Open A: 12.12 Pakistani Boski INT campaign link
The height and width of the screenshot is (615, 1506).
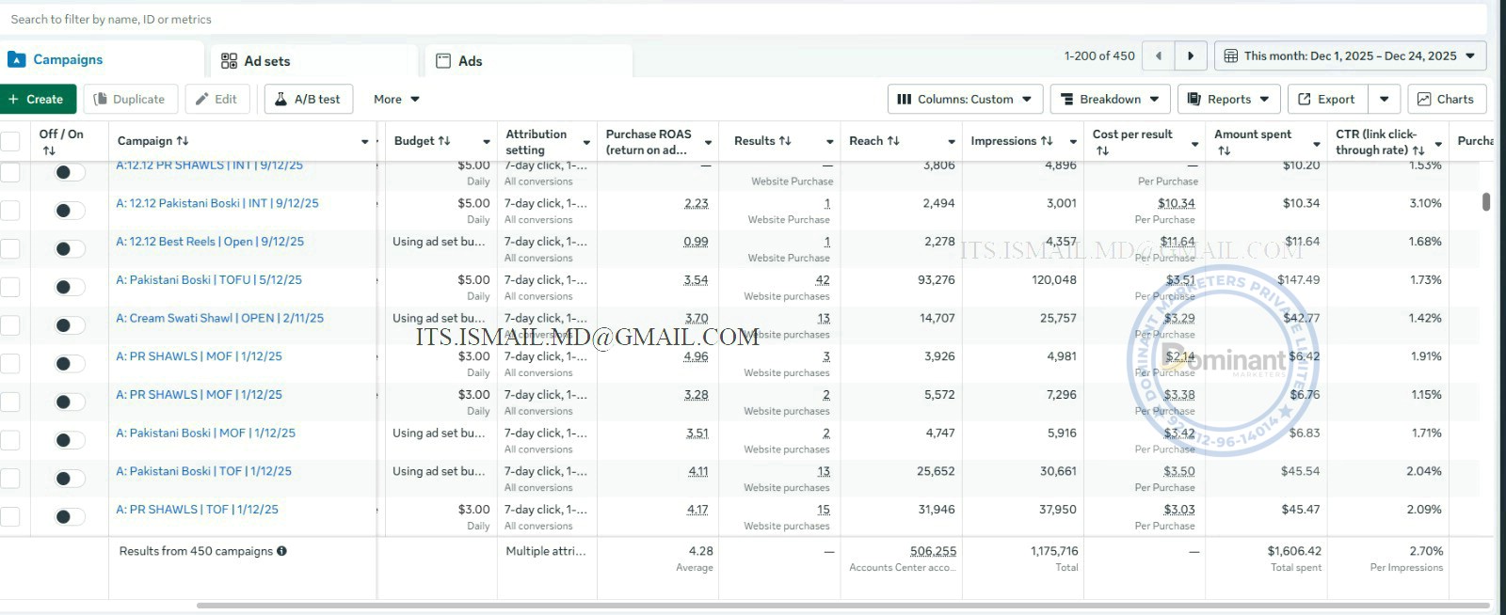(217, 203)
